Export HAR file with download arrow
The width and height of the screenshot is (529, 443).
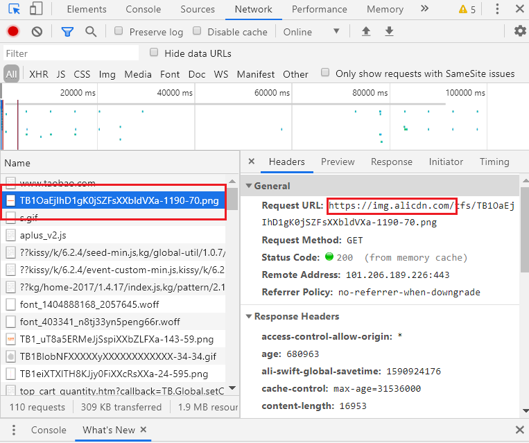coord(390,32)
